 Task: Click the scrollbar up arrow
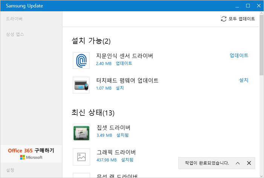click(x=261, y=13)
